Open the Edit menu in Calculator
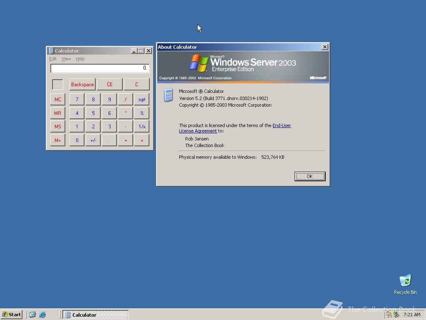The height and width of the screenshot is (320, 426). tap(53, 59)
